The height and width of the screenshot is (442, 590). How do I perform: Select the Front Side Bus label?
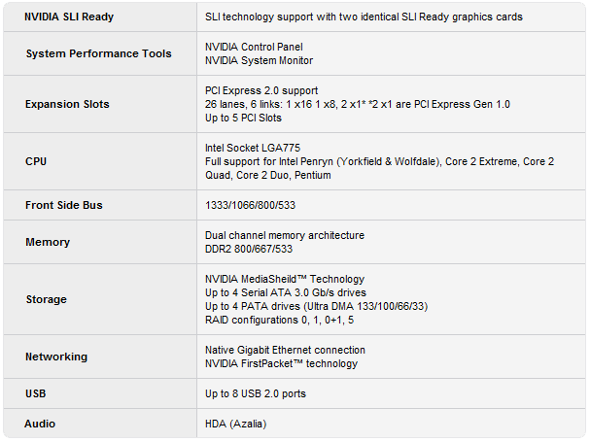tap(64, 205)
